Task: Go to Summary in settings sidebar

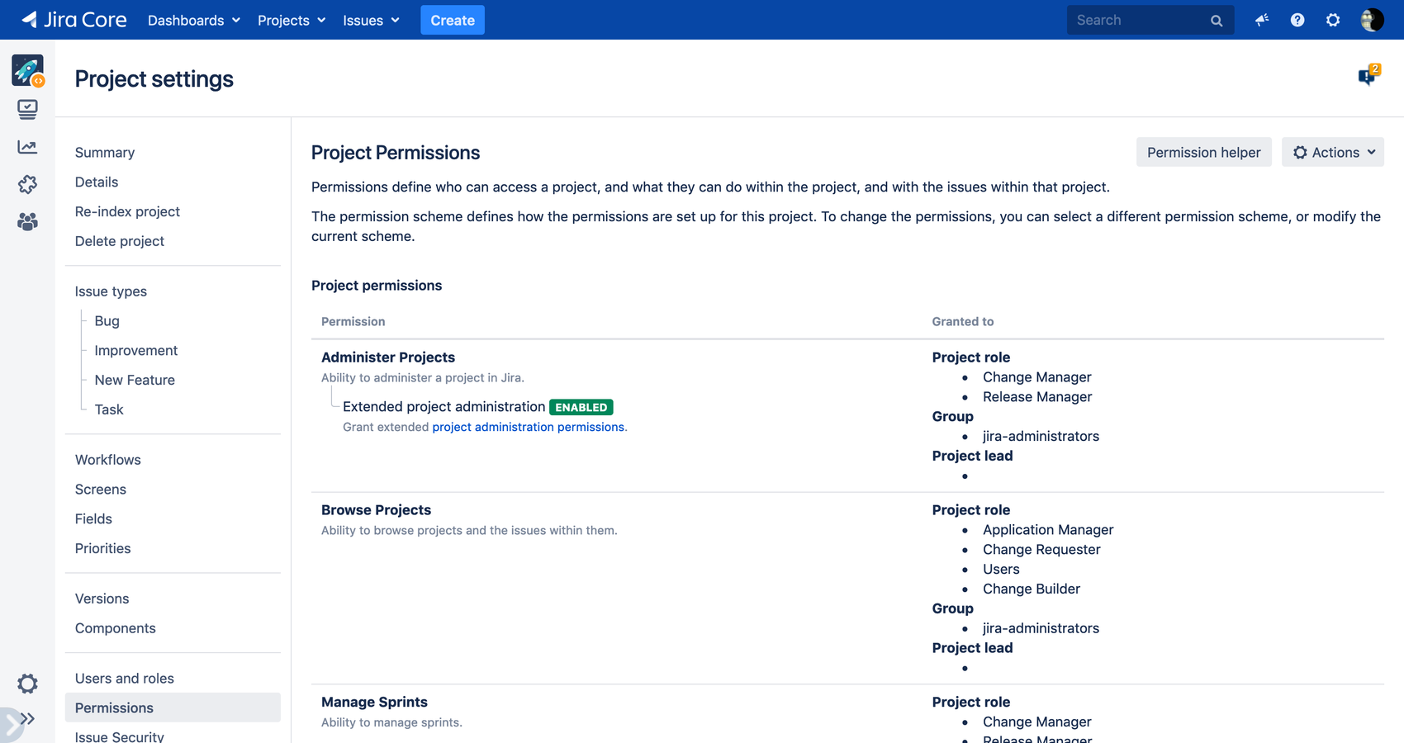Action: tap(105, 153)
